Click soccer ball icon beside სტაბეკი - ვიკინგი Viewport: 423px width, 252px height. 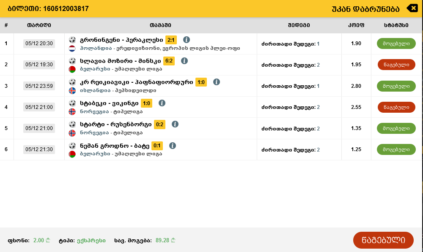(72, 103)
